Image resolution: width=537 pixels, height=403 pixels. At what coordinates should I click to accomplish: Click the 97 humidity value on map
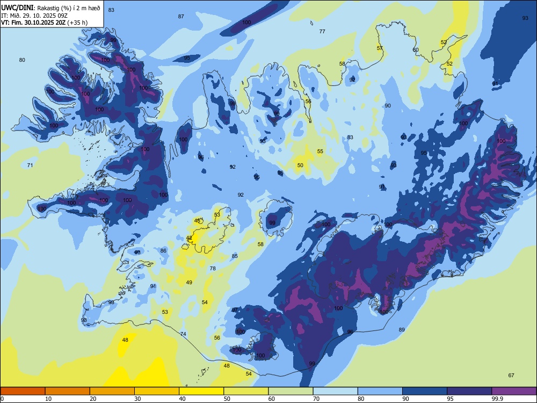(x=235, y=310)
